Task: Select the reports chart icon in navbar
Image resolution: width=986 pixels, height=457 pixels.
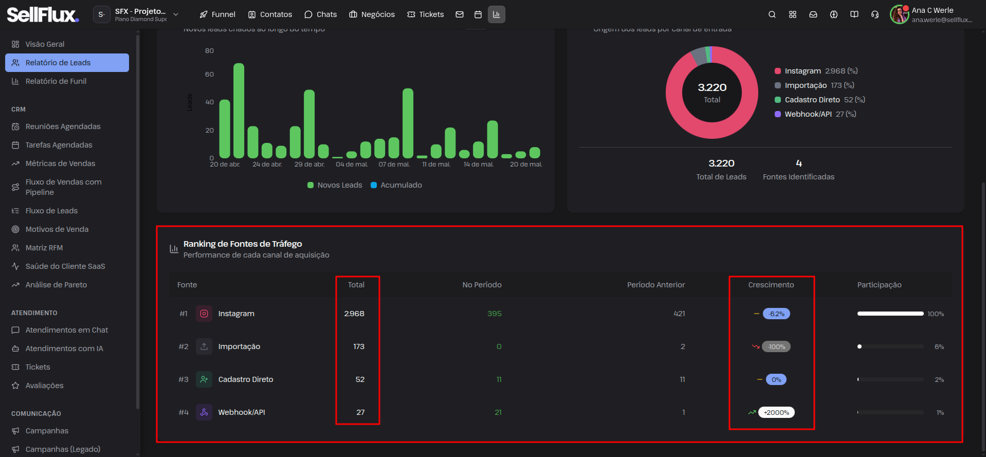Action: 497,14
